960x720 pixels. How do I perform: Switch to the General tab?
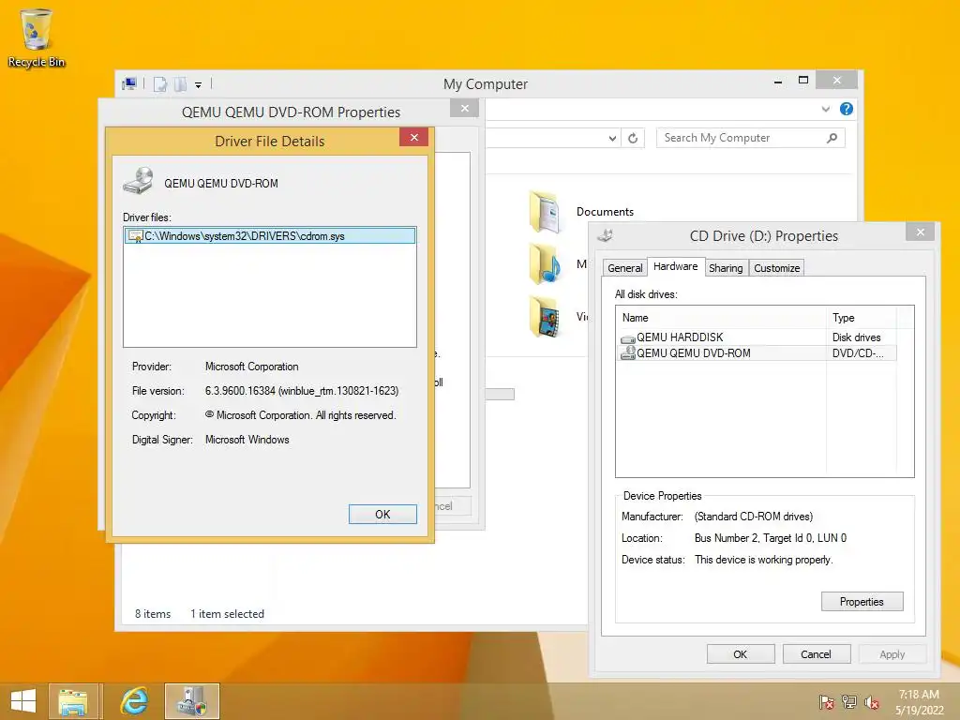point(625,268)
